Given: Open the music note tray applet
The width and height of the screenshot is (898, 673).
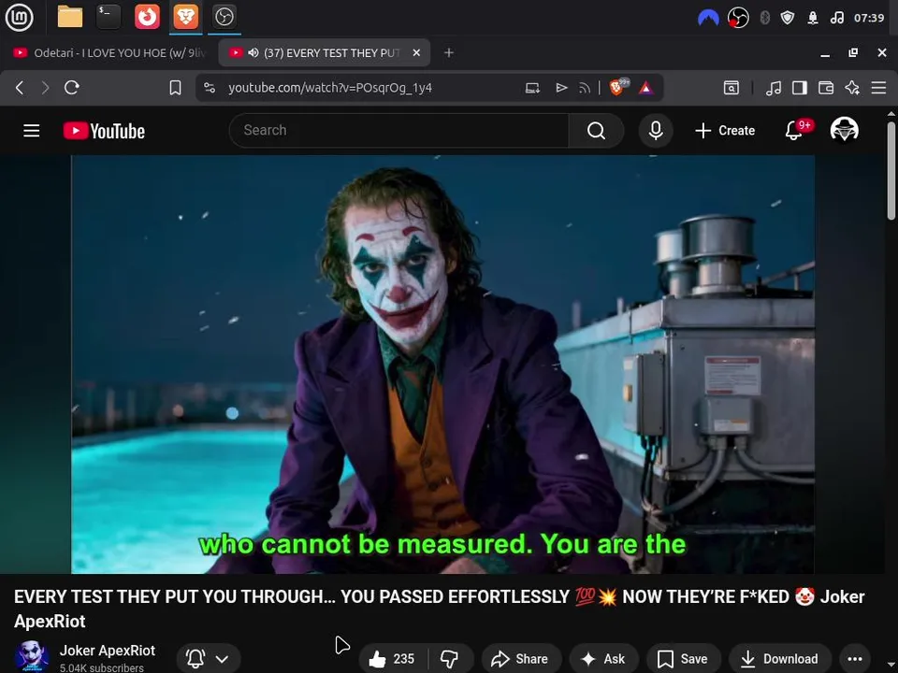Looking at the screenshot, I should point(836,19).
